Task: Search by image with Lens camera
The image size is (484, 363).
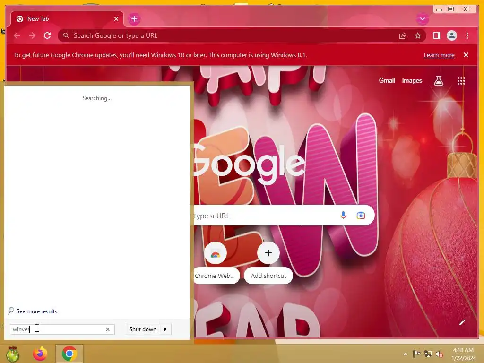Action: pyautogui.click(x=361, y=215)
